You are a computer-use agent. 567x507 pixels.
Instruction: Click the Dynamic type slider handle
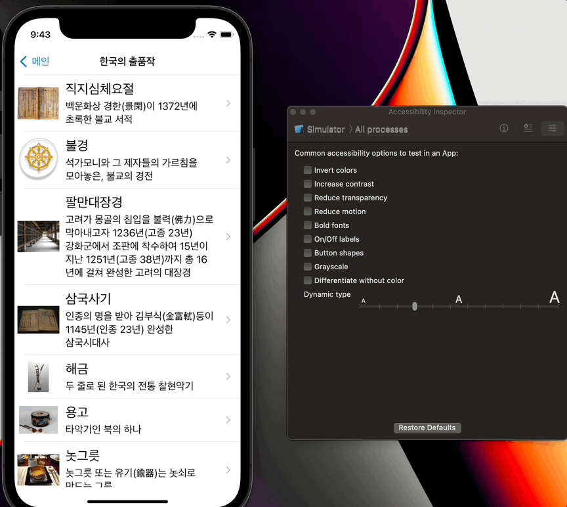click(x=415, y=307)
